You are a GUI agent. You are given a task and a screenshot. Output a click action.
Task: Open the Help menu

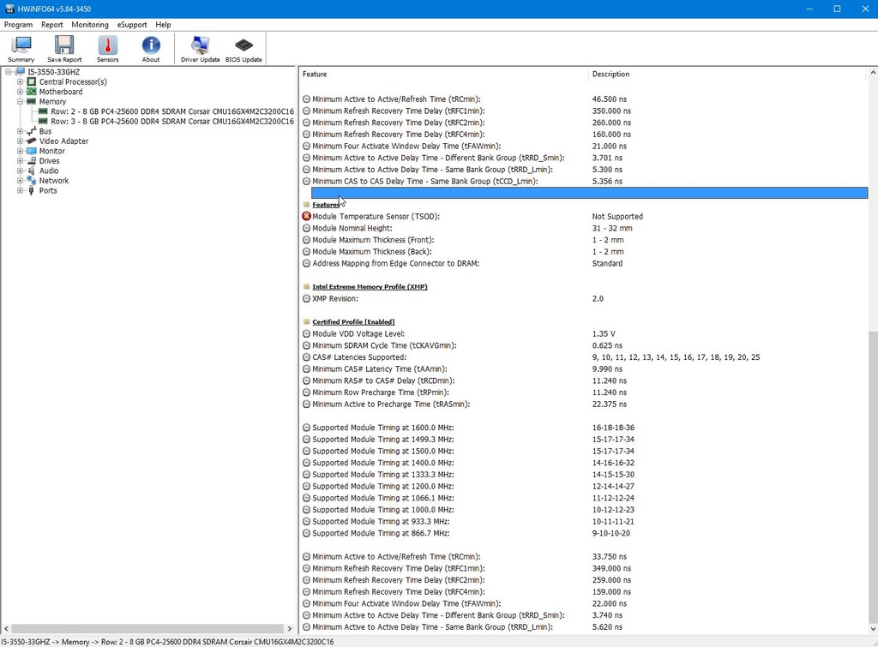click(x=164, y=25)
